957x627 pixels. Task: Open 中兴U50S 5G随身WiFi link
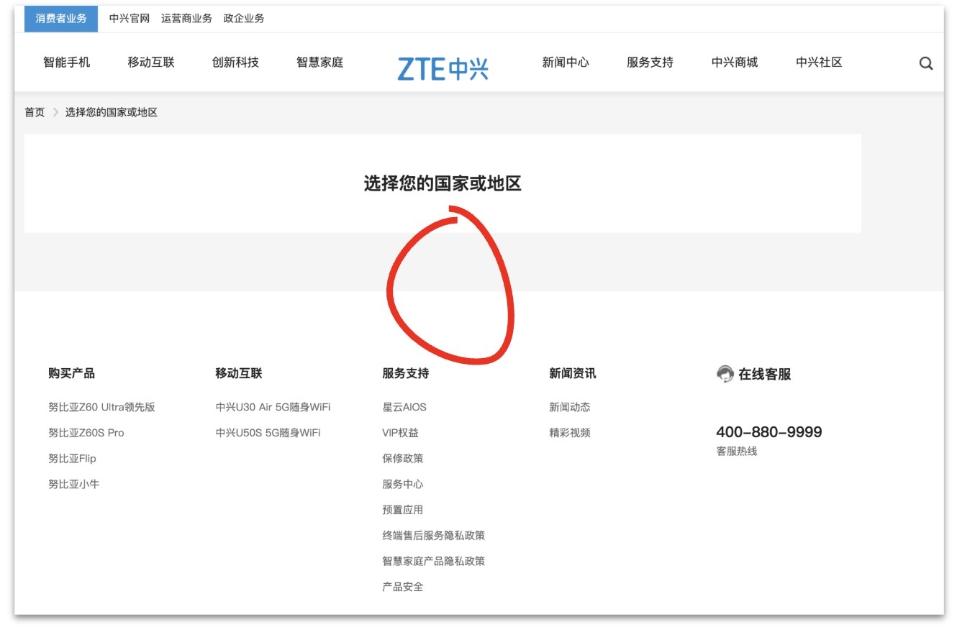click(x=268, y=433)
